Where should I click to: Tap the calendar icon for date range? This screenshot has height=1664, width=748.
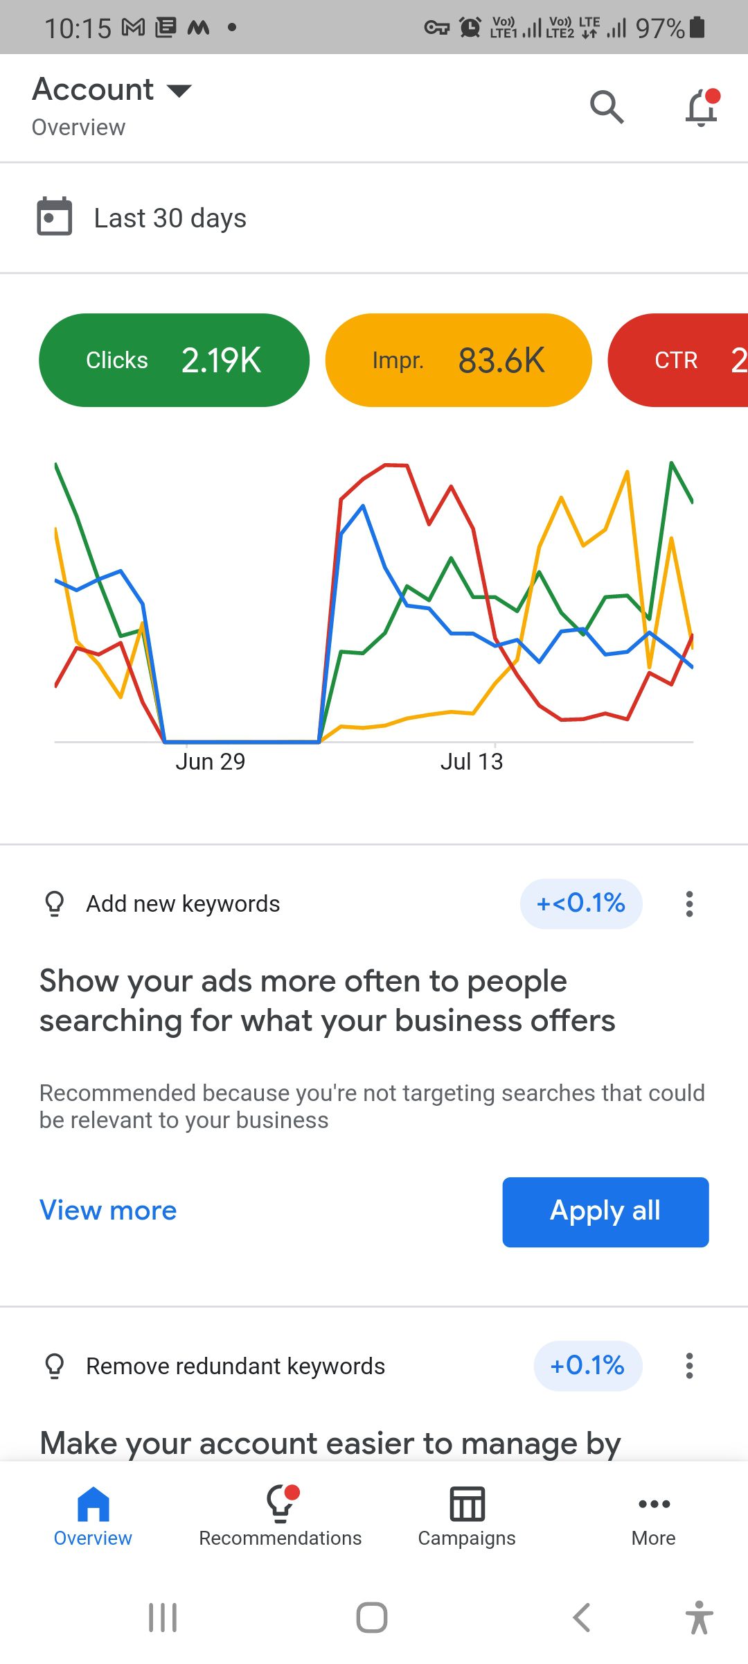[54, 217]
